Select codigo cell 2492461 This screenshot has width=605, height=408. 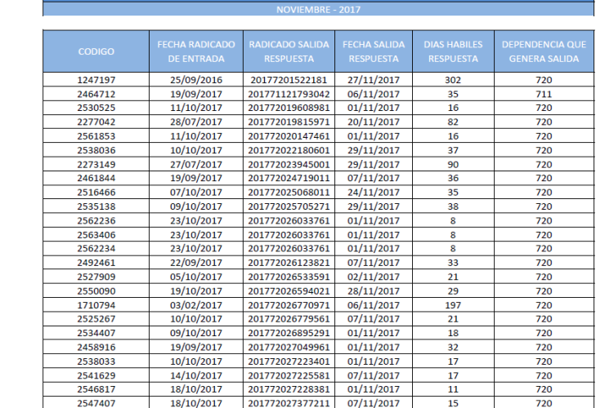(x=96, y=263)
